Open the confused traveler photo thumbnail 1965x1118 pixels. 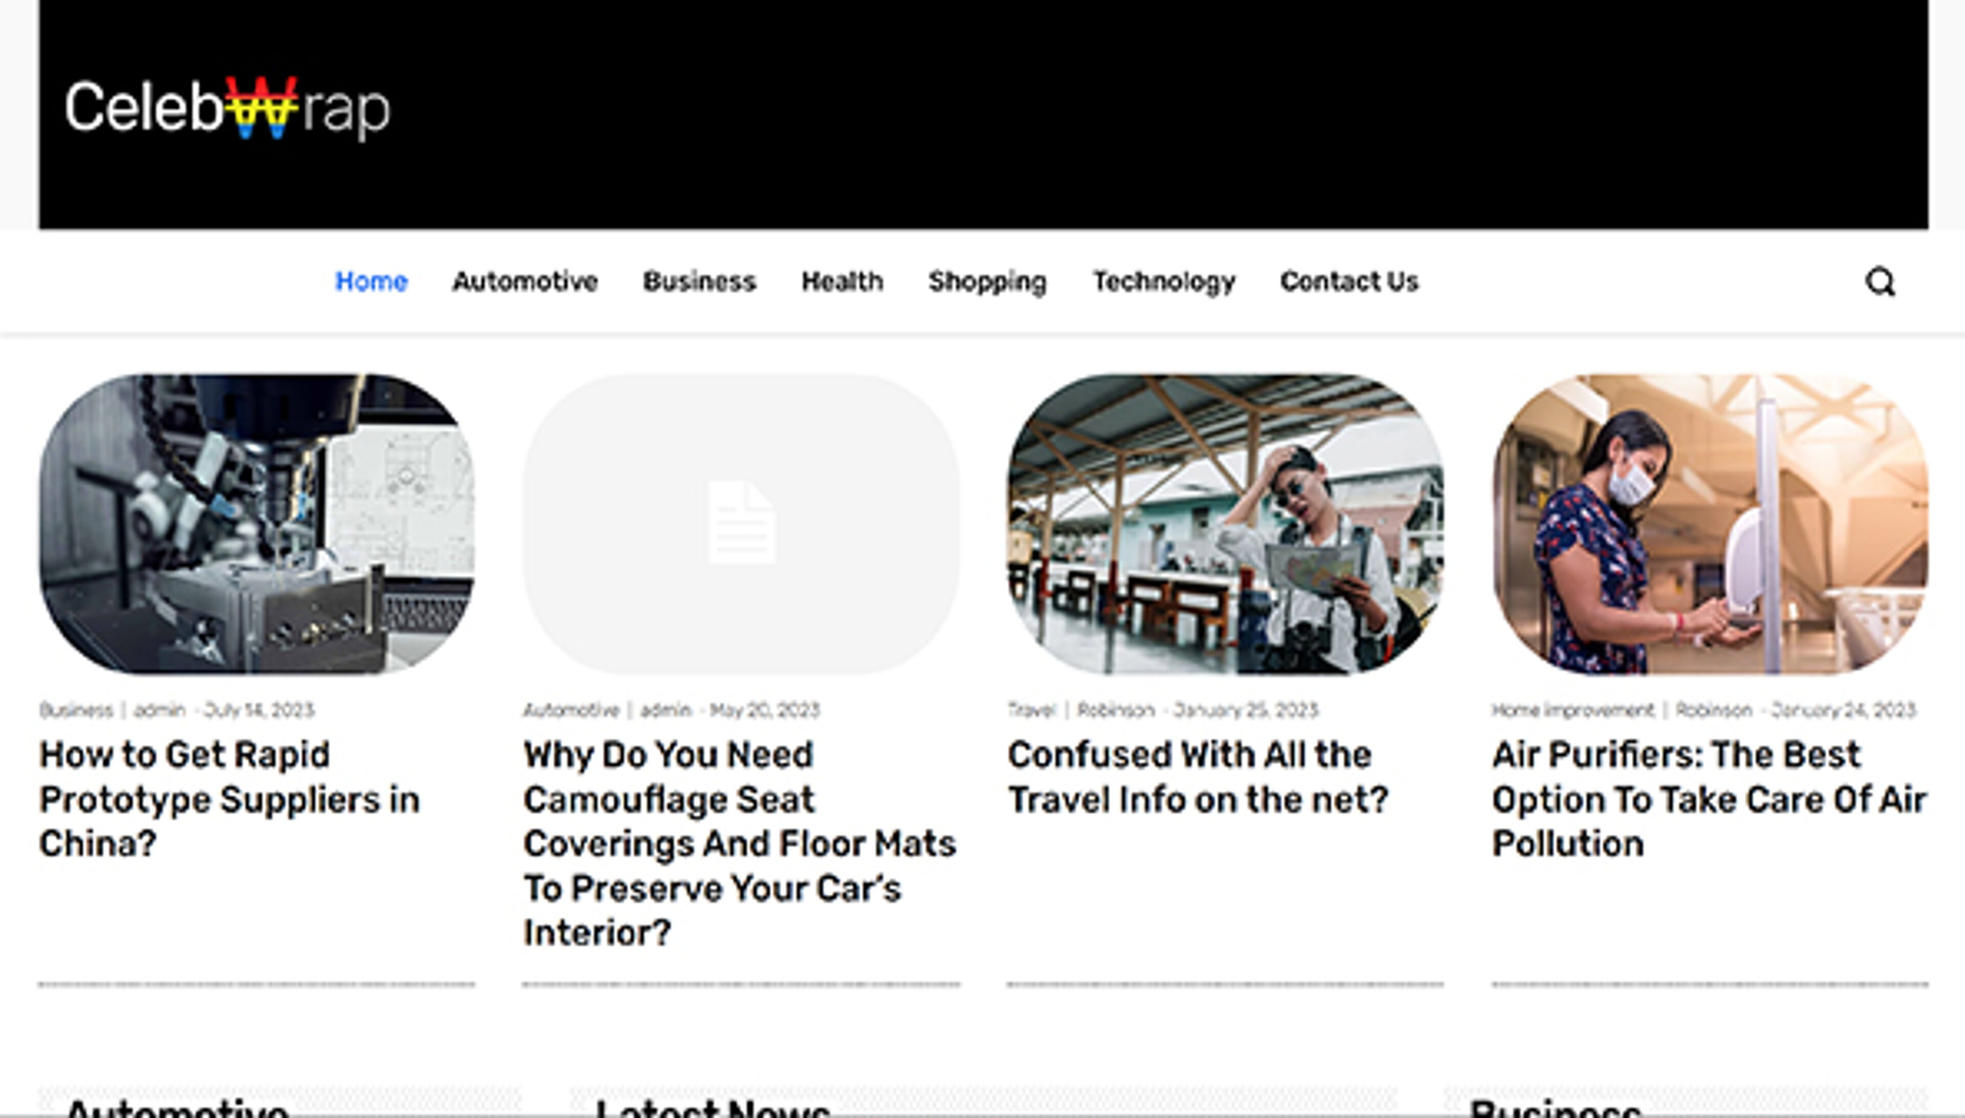point(1225,524)
